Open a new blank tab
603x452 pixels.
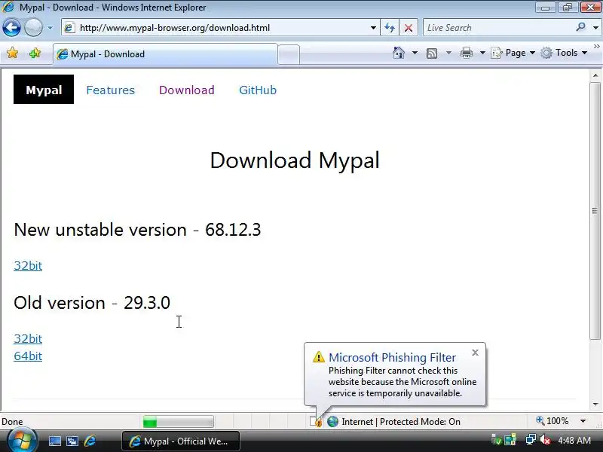289,54
